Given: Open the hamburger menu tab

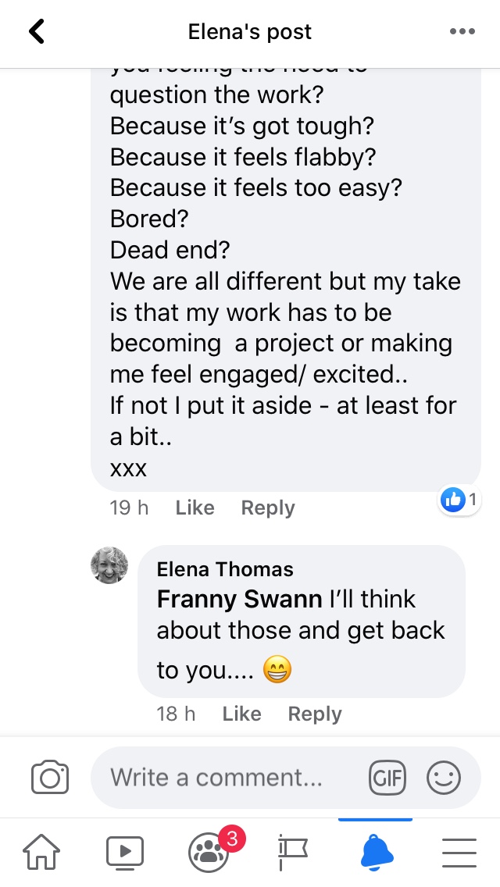Looking at the screenshot, I should 459,850.
